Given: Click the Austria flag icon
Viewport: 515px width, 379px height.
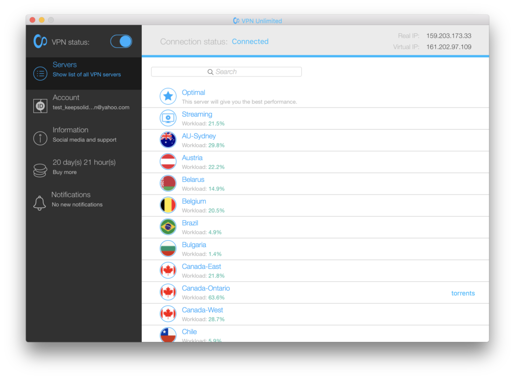Looking at the screenshot, I should [x=168, y=161].
